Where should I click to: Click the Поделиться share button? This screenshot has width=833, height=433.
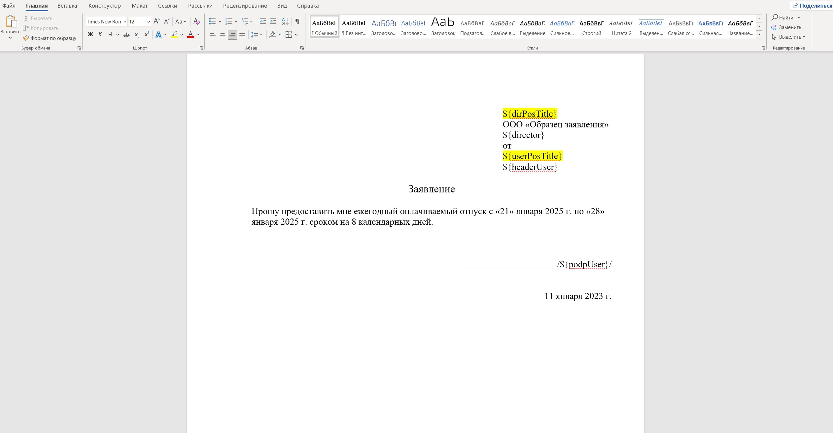pyautogui.click(x=812, y=6)
